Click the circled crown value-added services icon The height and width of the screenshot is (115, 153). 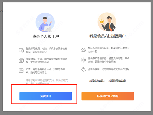point(83,60)
